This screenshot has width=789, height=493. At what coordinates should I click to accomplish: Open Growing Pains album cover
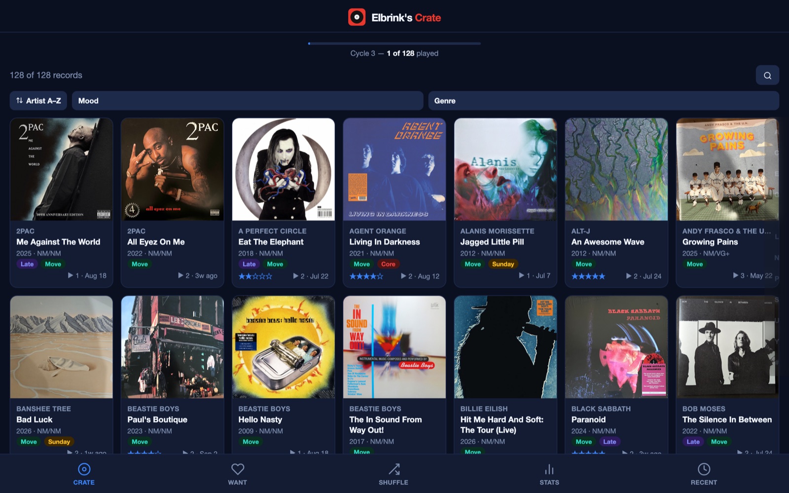[x=727, y=169]
